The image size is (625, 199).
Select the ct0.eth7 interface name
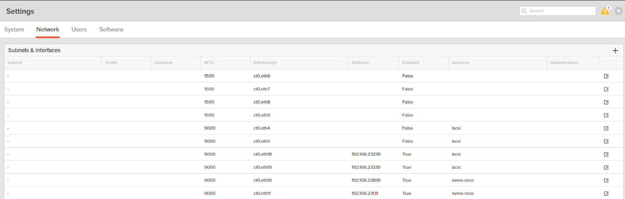262,89
